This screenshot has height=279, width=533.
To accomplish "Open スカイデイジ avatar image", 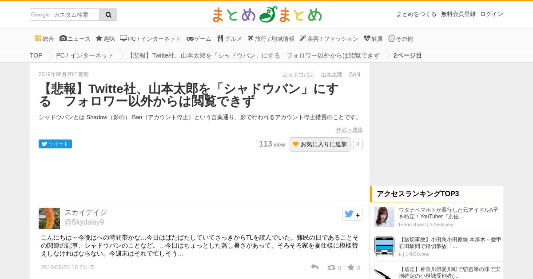I will coord(49,218).
